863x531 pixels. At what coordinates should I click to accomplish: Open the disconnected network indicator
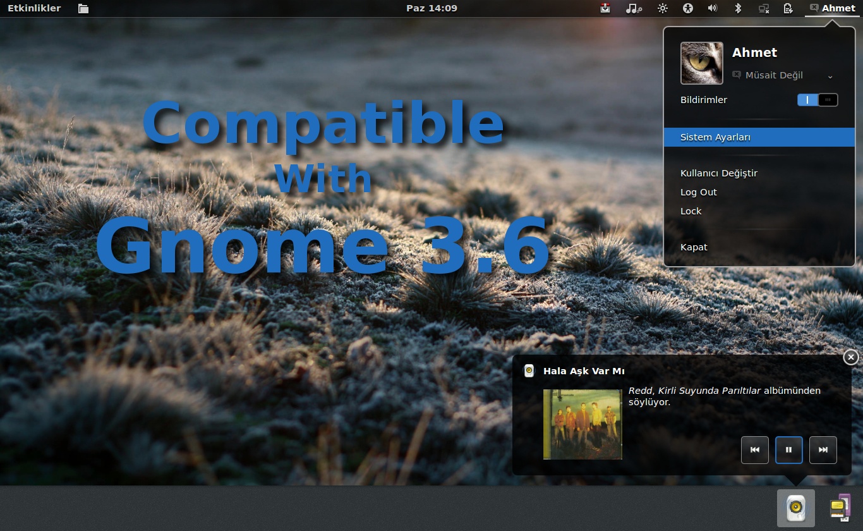point(764,8)
